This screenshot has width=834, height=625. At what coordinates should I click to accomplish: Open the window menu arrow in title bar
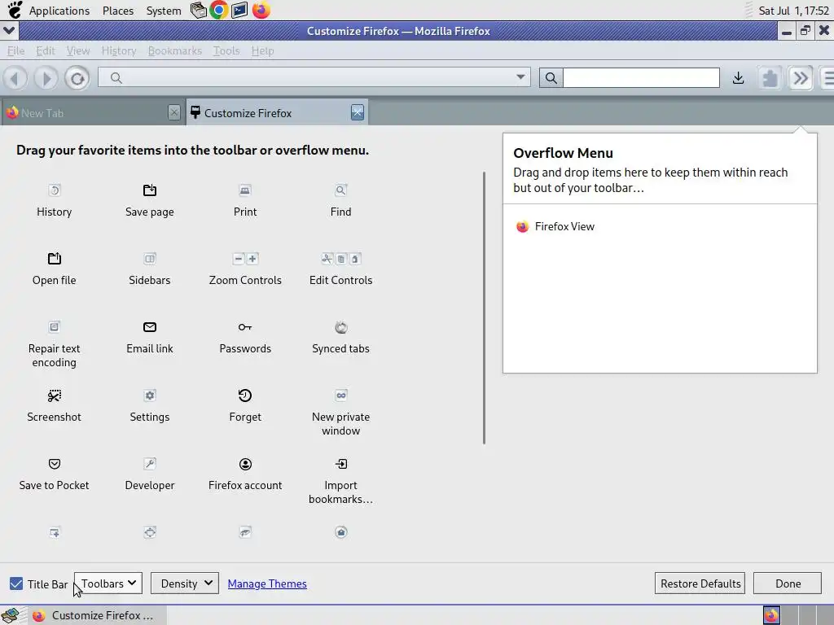coord(9,31)
